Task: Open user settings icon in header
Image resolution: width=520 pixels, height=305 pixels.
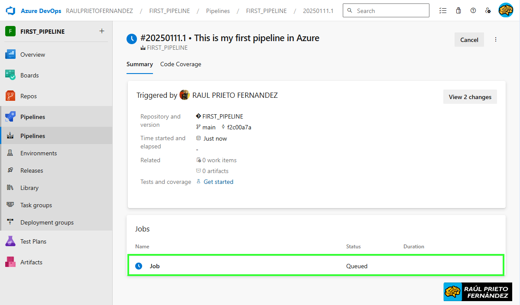Action: [488, 11]
